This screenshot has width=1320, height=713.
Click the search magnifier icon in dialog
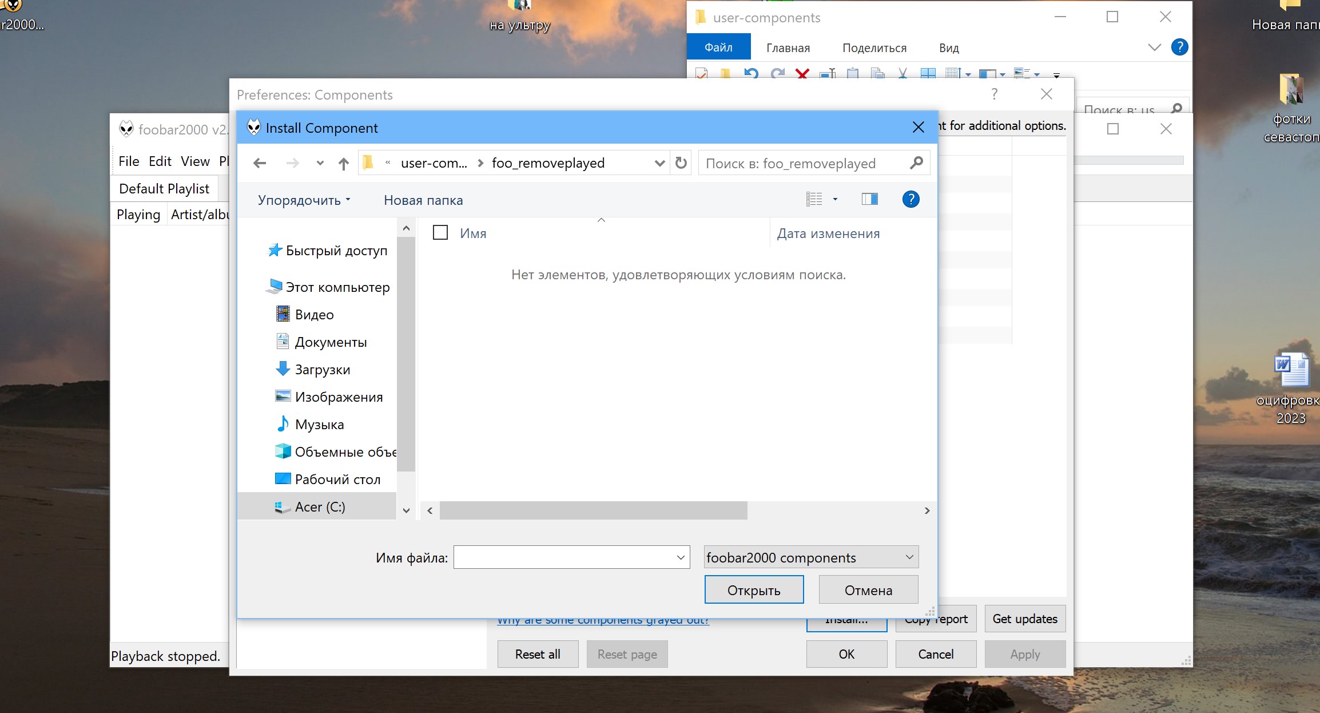[x=916, y=163]
